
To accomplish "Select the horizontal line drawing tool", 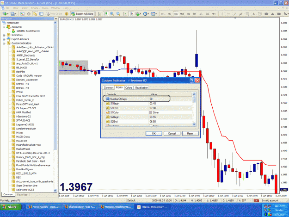I will point(228,14).
